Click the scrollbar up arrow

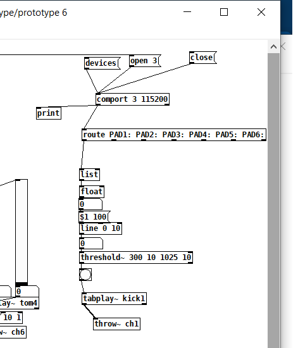(273, 47)
